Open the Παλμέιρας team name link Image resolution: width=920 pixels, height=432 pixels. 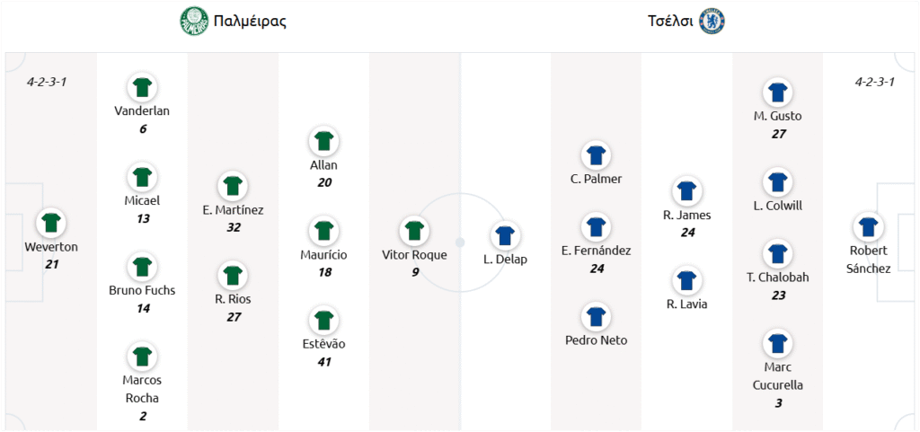click(250, 22)
